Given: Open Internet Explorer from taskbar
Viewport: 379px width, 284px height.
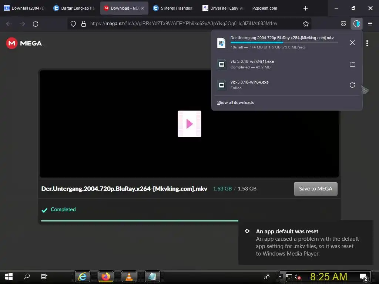Looking at the screenshot, I should pyautogui.click(x=83, y=277).
